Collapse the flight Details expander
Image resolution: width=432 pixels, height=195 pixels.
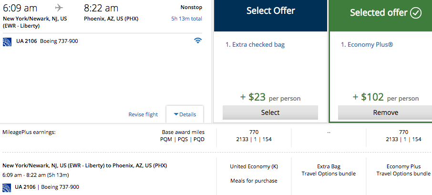[x=185, y=114]
